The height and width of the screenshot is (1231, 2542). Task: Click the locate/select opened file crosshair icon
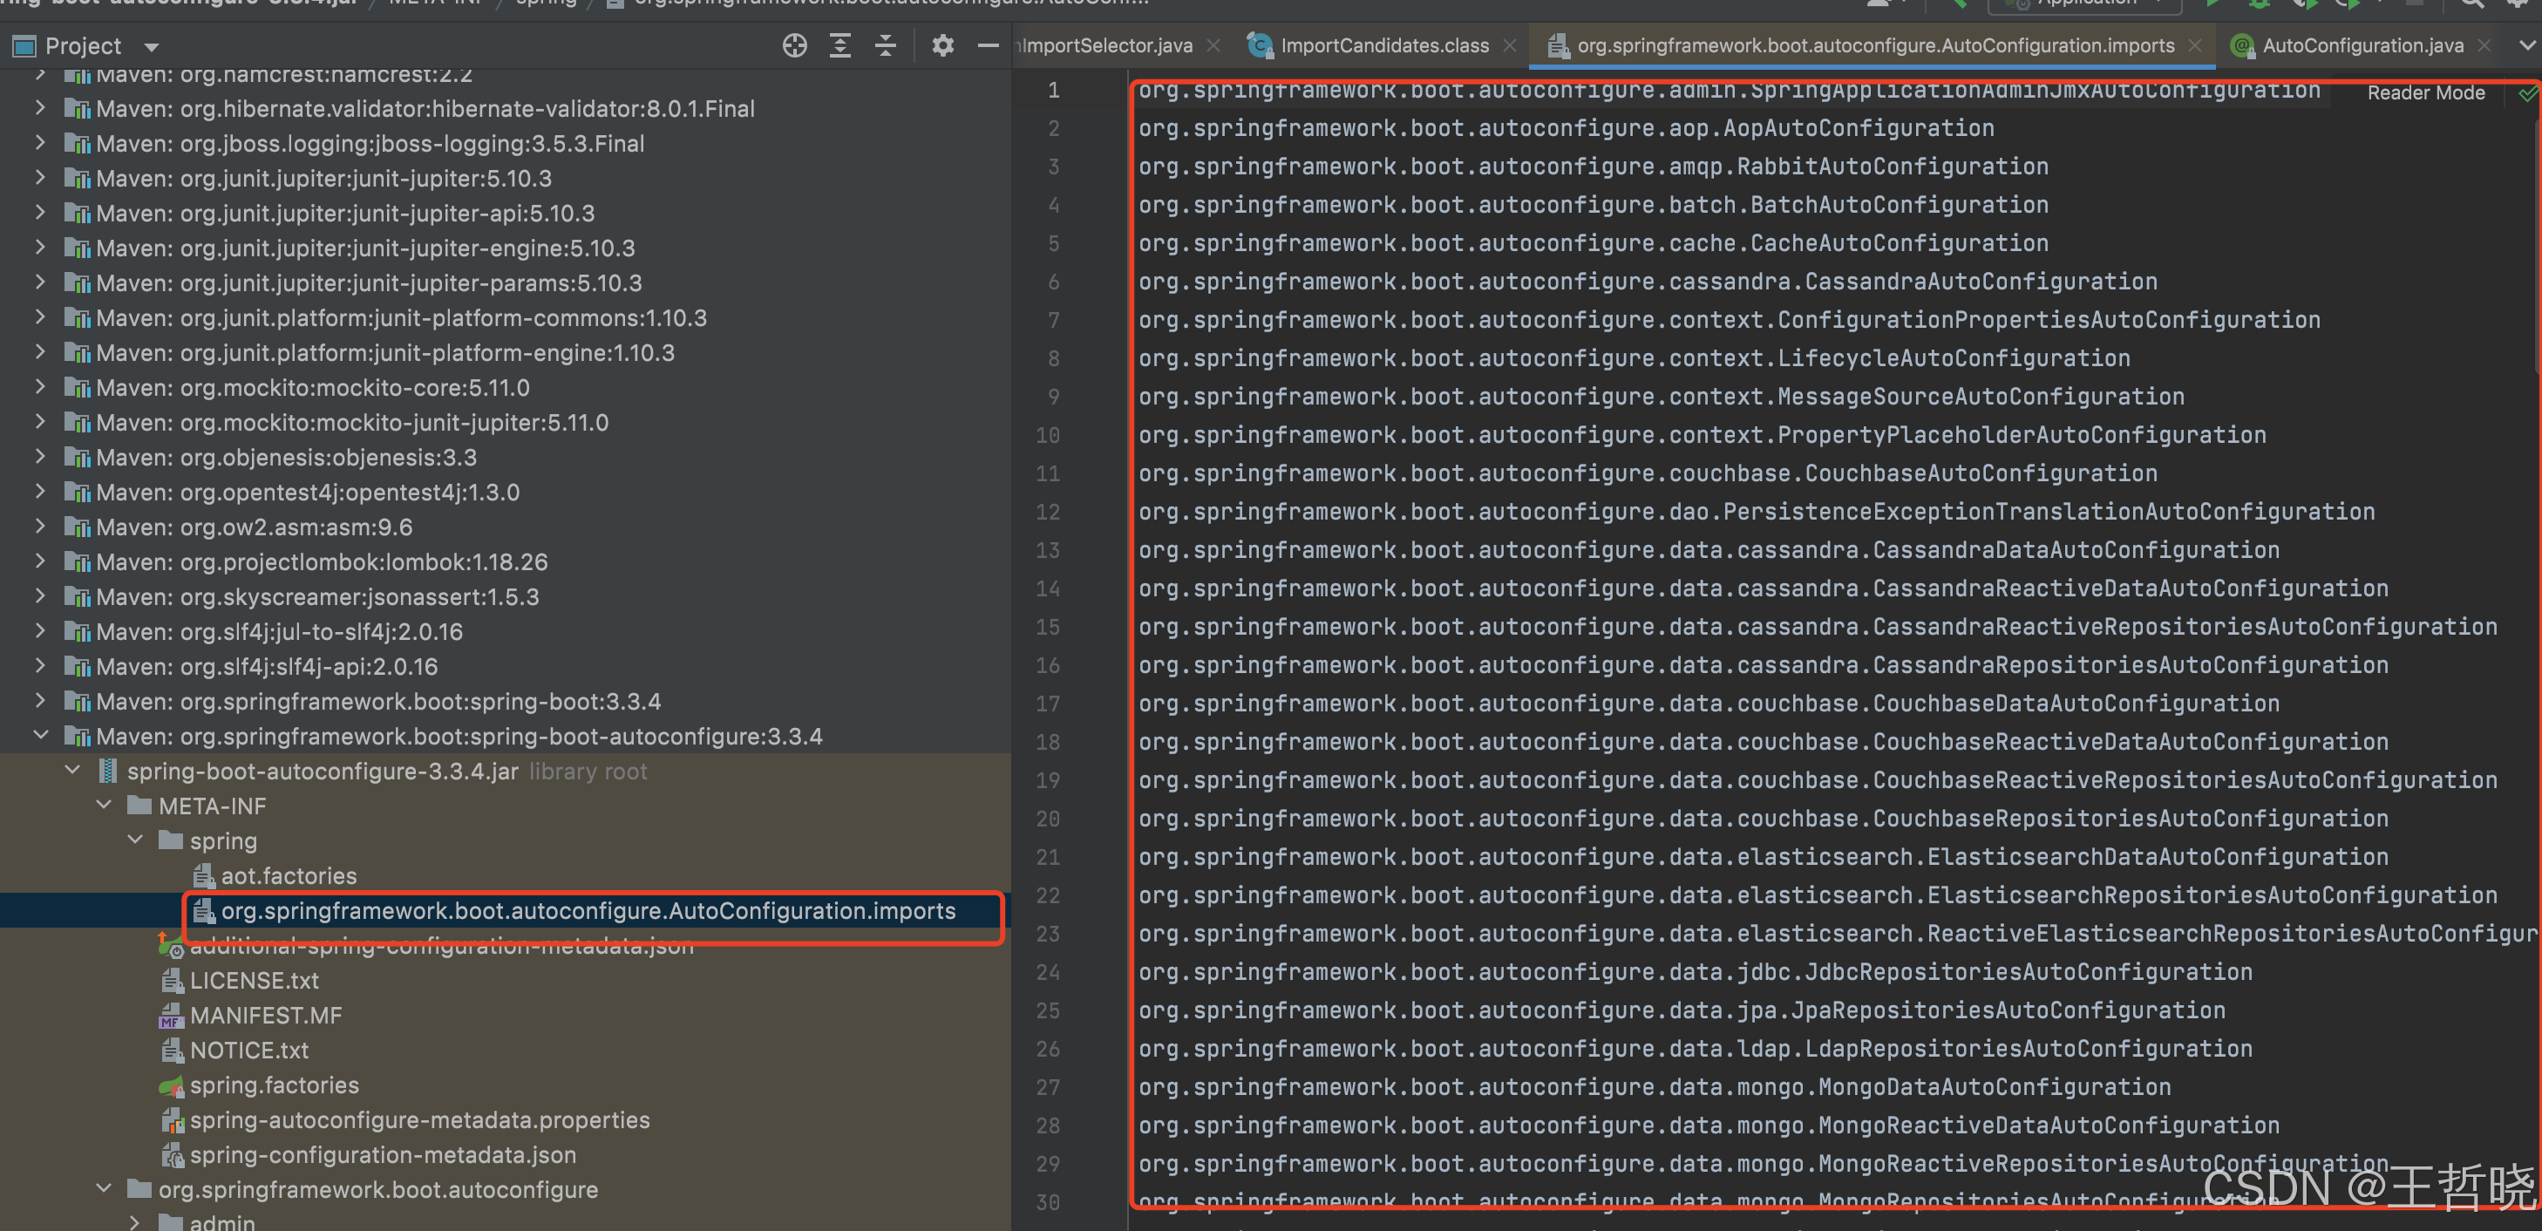(x=794, y=45)
